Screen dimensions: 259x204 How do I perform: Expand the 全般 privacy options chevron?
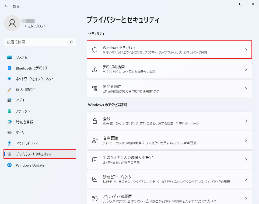(x=246, y=121)
